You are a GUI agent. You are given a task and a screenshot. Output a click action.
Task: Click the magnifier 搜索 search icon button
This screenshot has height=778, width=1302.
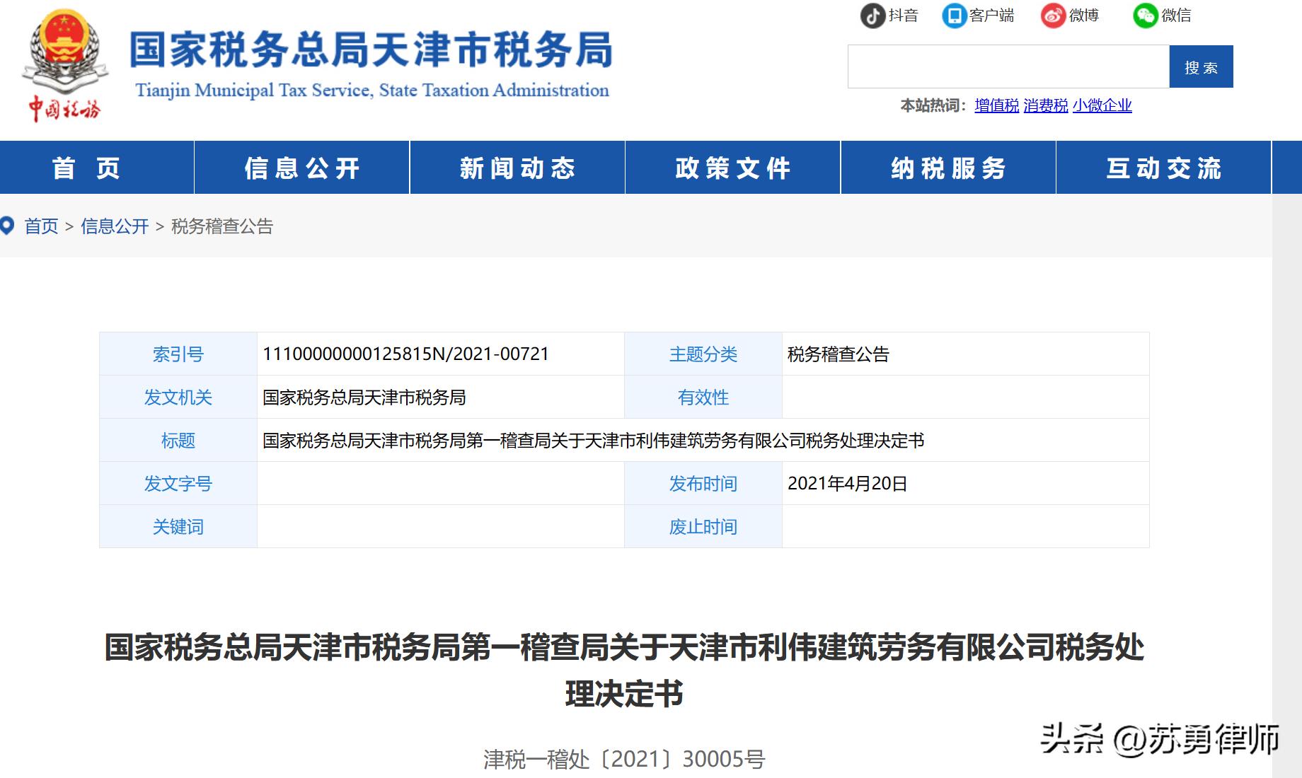[1201, 66]
